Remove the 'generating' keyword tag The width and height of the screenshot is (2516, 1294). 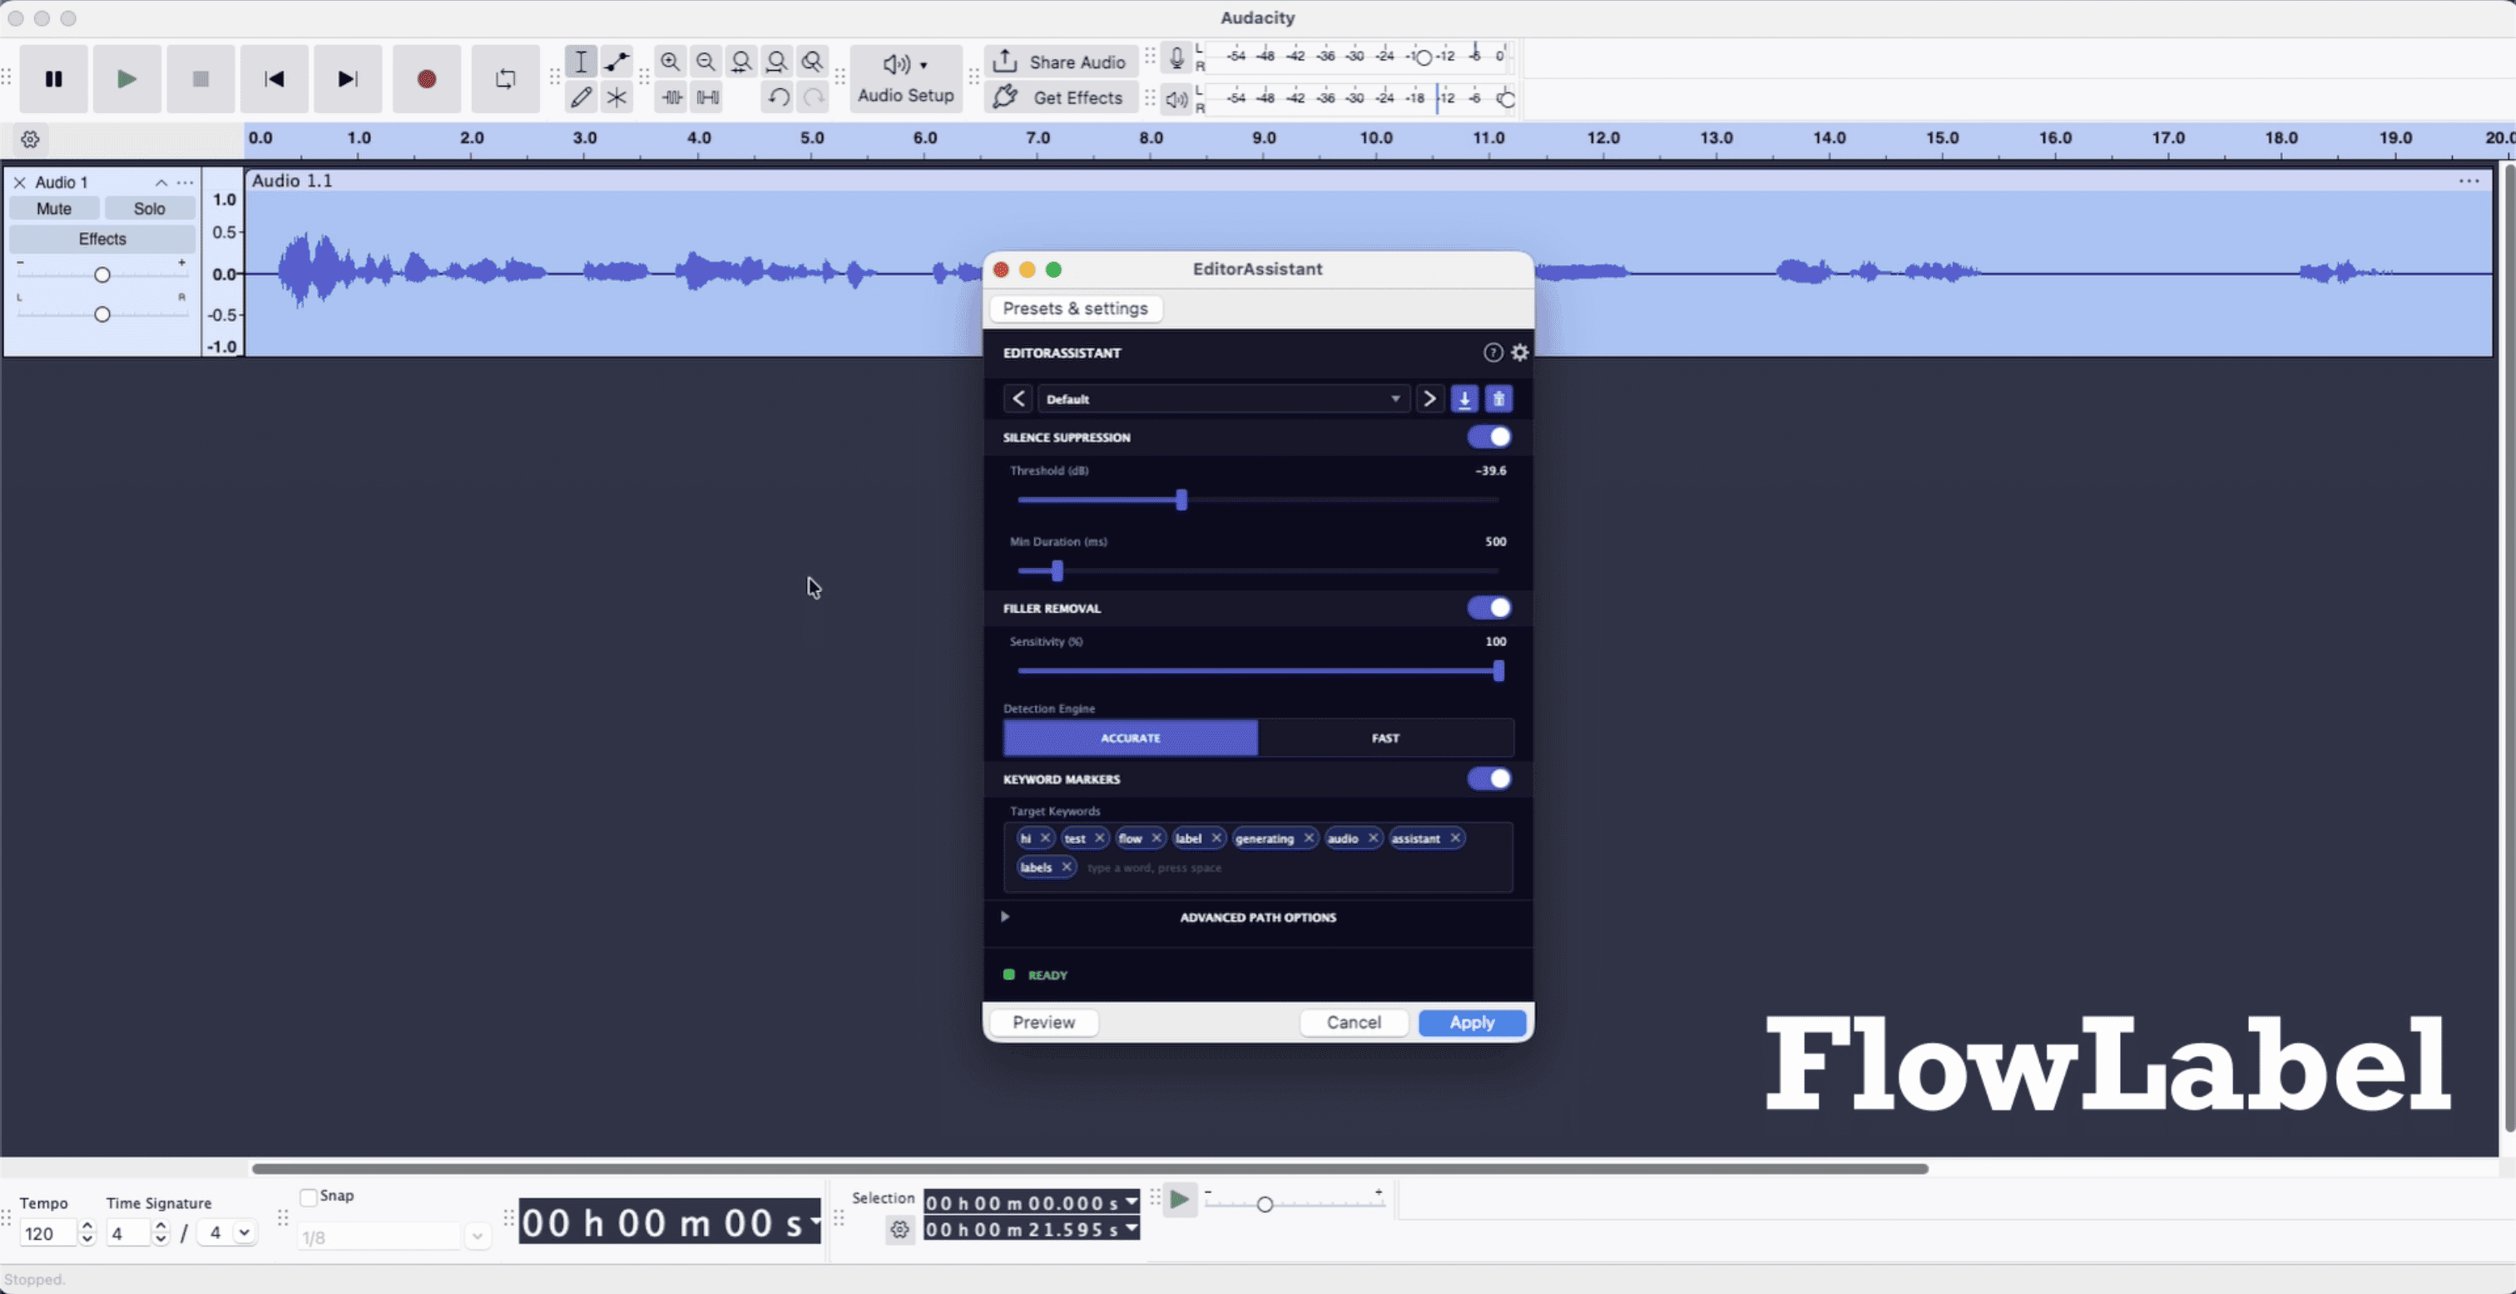[1309, 838]
